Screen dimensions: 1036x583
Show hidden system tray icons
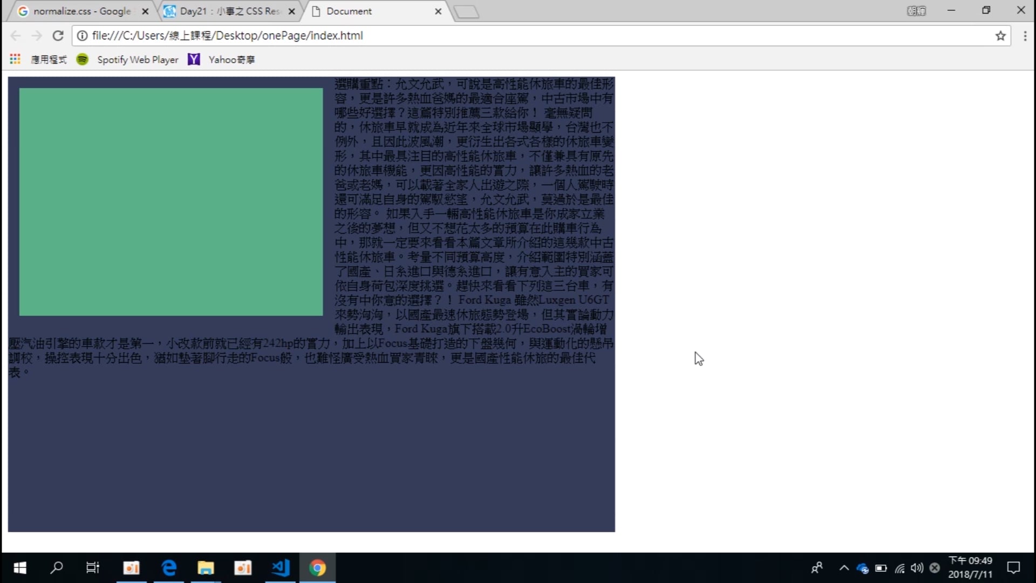(844, 568)
